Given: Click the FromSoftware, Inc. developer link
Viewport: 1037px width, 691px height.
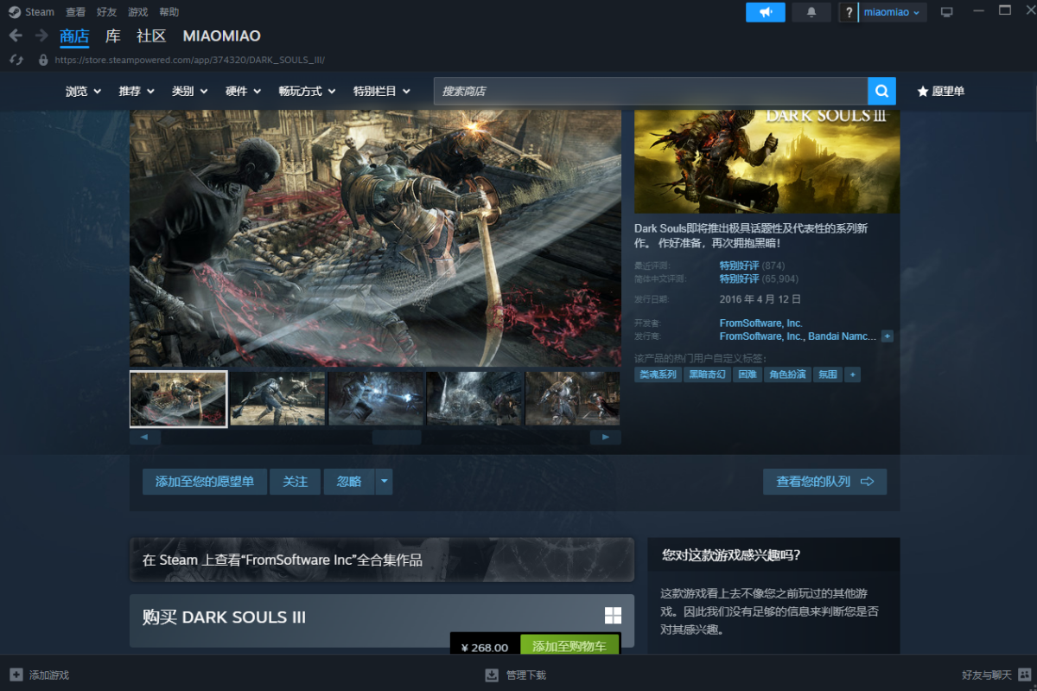Looking at the screenshot, I should click(760, 323).
